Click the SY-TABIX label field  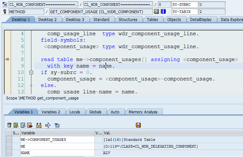click(x=184, y=12)
